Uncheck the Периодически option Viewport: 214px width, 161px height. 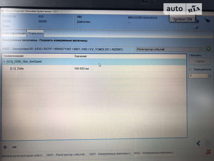point(190,69)
